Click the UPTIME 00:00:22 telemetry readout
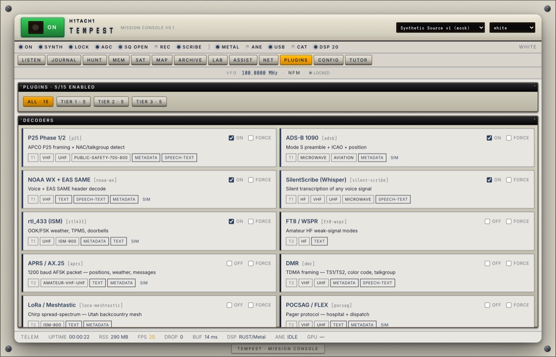 click(x=69, y=337)
